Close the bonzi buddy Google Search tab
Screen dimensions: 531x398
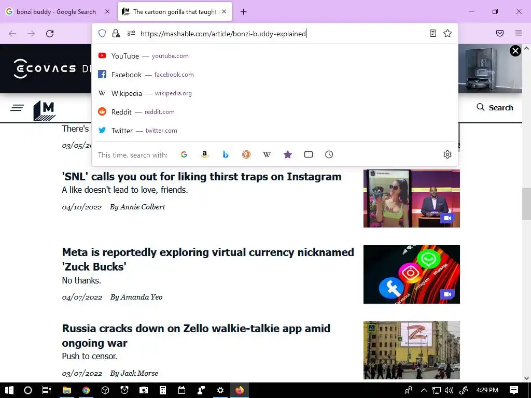tap(107, 12)
